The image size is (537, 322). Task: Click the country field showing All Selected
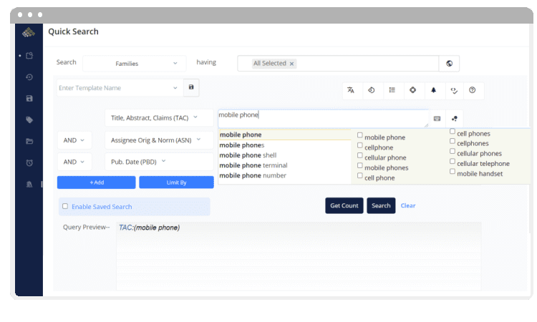338,63
